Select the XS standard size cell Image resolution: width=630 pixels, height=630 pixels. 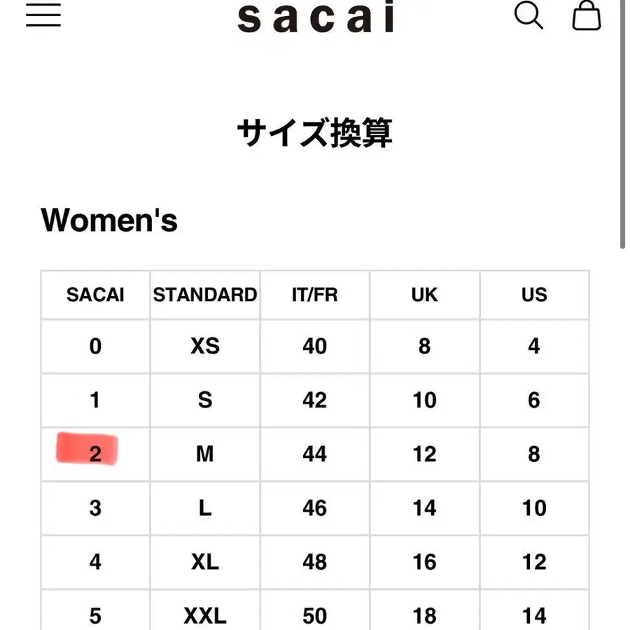pyautogui.click(x=205, y=346)
